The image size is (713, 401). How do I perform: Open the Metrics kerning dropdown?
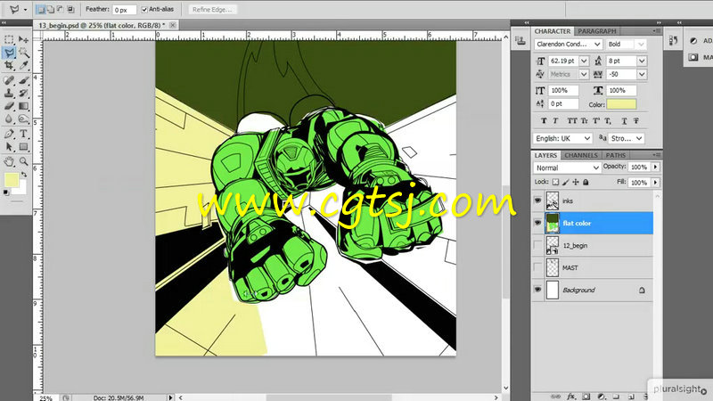coord(584,74)
